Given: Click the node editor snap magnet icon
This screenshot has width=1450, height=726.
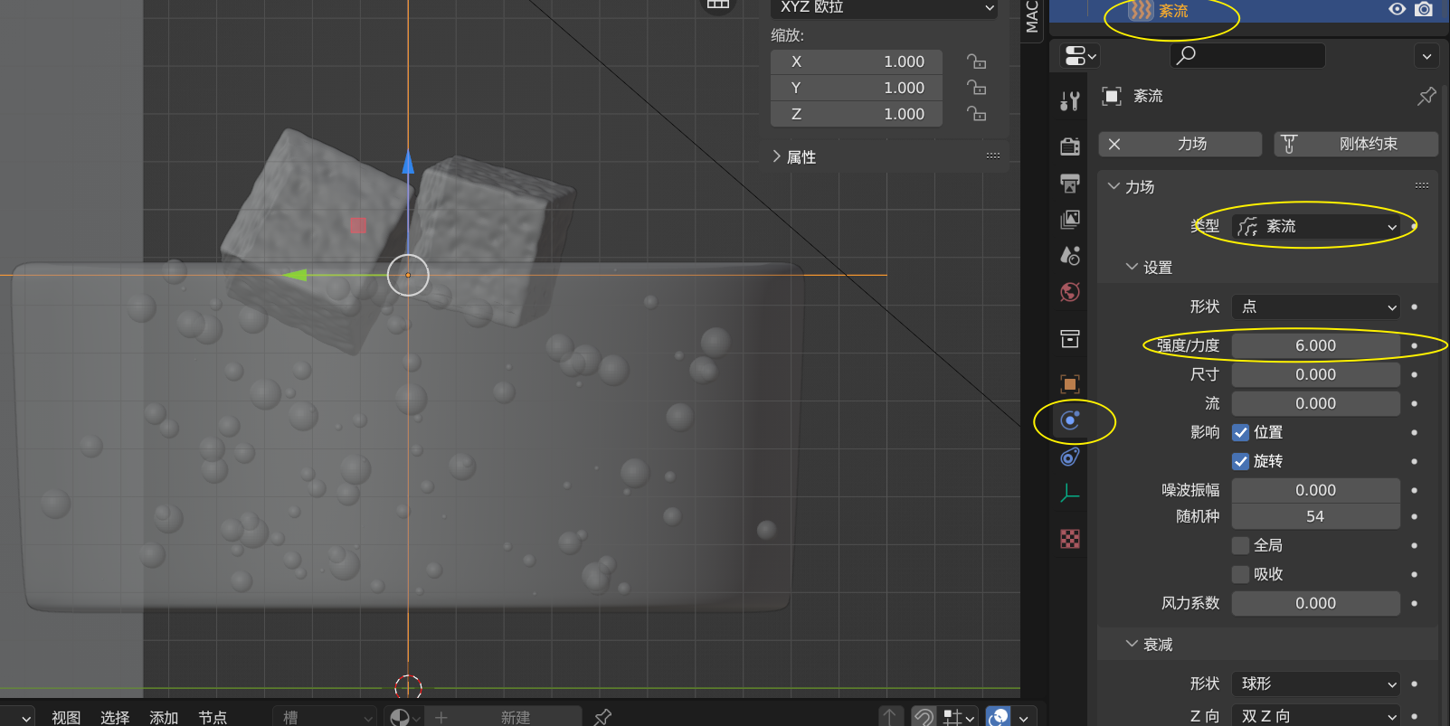Looking at the screenshot, I should pyautogui.click(x=924, y=717).
